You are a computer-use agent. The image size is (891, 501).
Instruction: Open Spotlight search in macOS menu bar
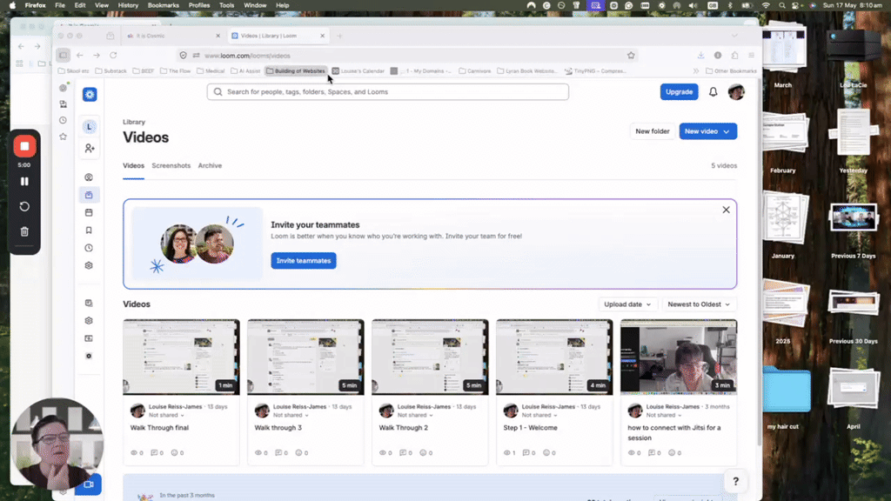(x=782, y=5)
